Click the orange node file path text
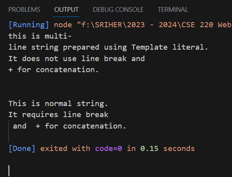 [x=143, y=25]
